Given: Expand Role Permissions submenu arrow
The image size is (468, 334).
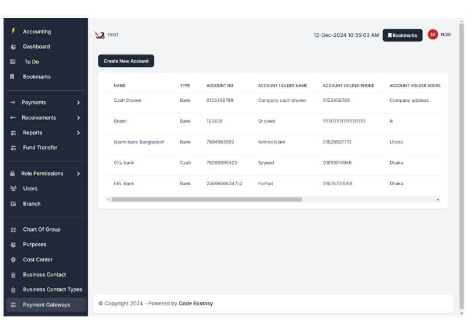Looking at the screenshot, I should [78, 173].
